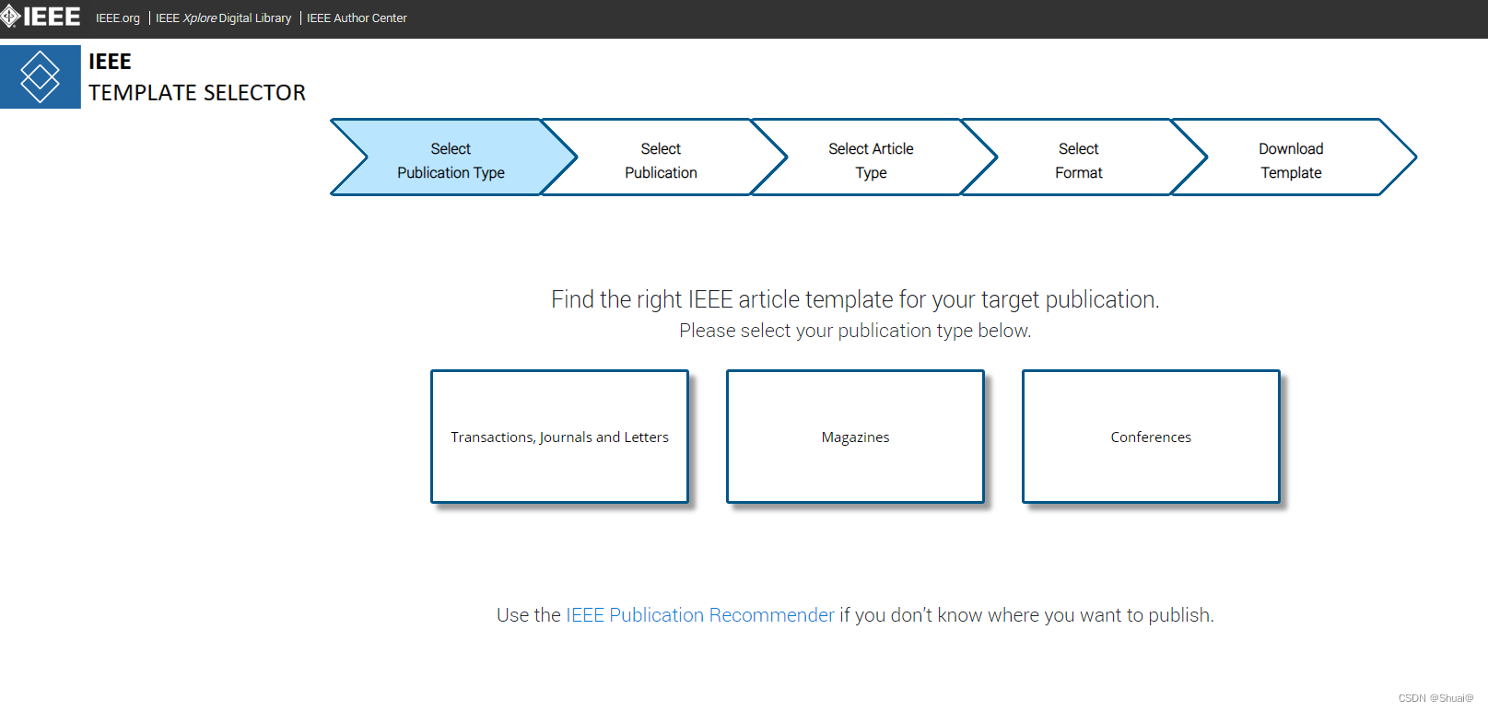Open IEEE Xplore Digital Library link
This screenshot has width=1488, height=711.
223,17
